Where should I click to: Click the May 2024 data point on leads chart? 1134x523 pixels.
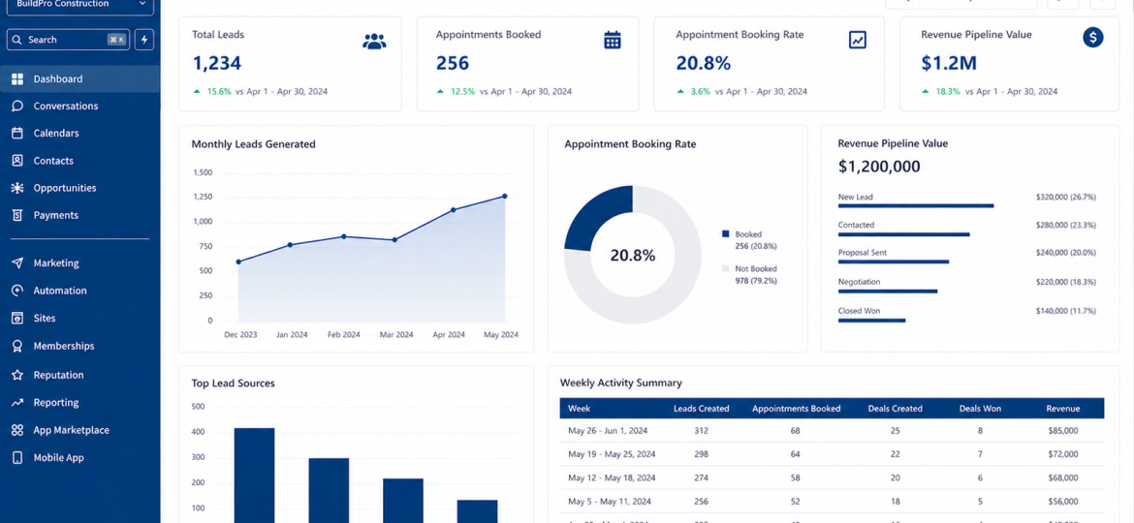coord(505,196)
